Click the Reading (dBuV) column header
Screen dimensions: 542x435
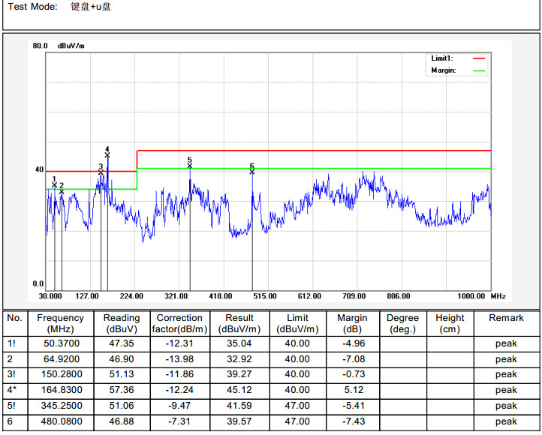(x=122, y=323)
